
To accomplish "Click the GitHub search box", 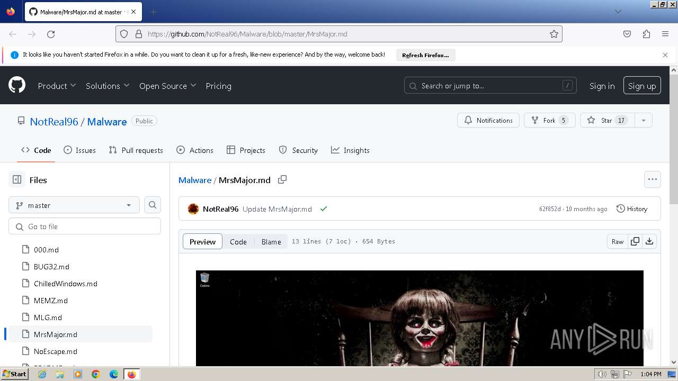I will tap(490, 86).
